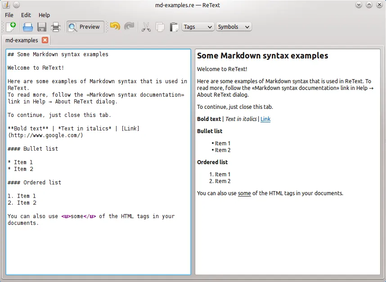The image size is (386, 282).
Task: Copy the selected text
Action: click(x=160, y=27)
